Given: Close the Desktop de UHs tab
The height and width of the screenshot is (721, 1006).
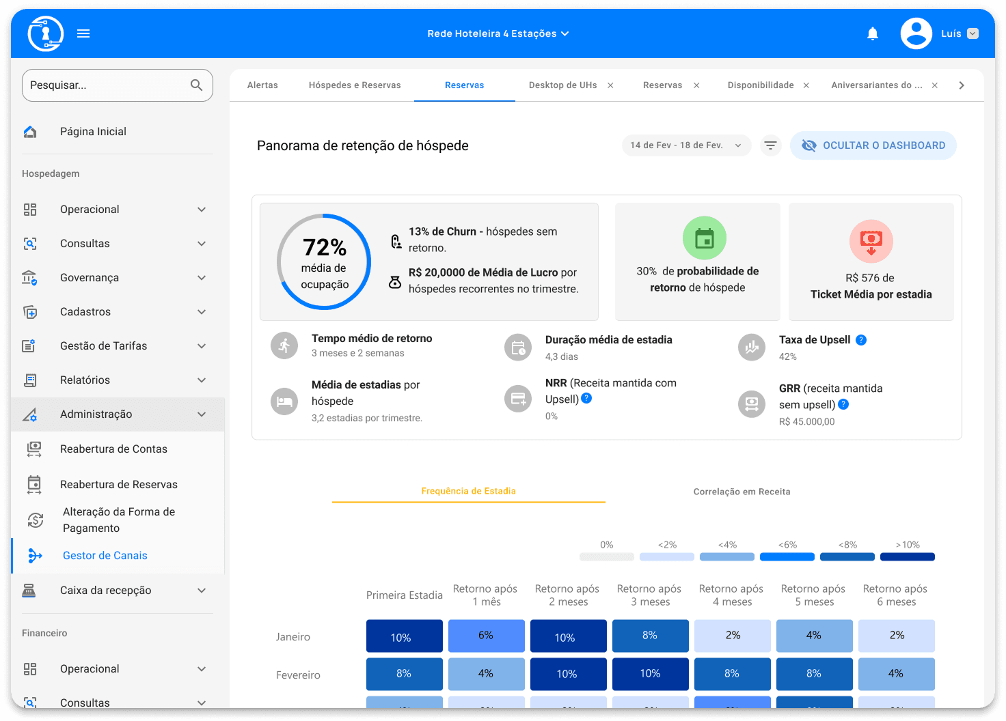Looking at the screenshot, I should tap(610, 85).
